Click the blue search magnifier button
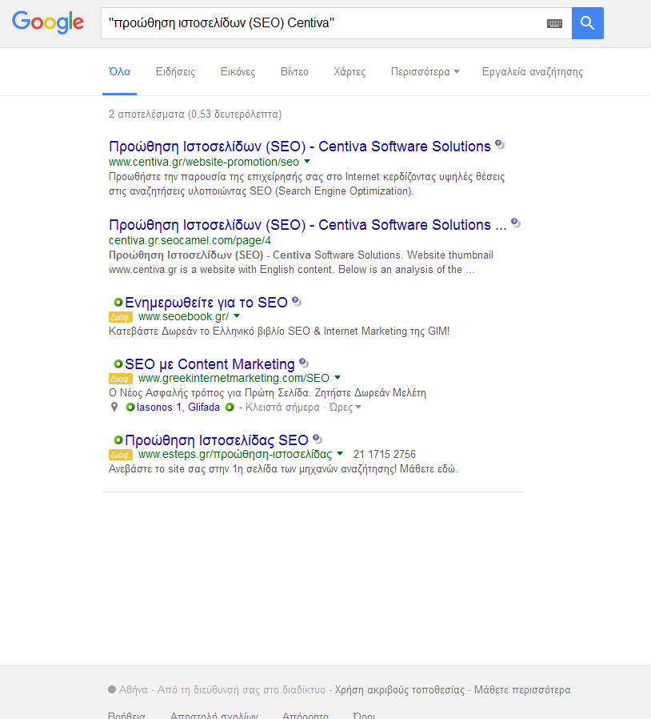Image resolution: width=651 pixels, height=719 pixels. point(587,23)
